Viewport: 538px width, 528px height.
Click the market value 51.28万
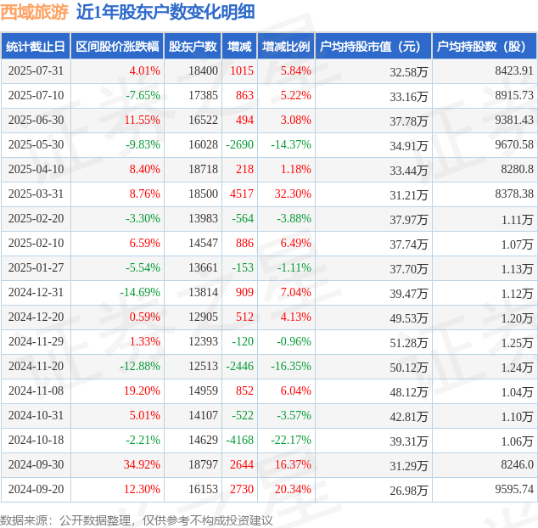(x=409, y=343)
